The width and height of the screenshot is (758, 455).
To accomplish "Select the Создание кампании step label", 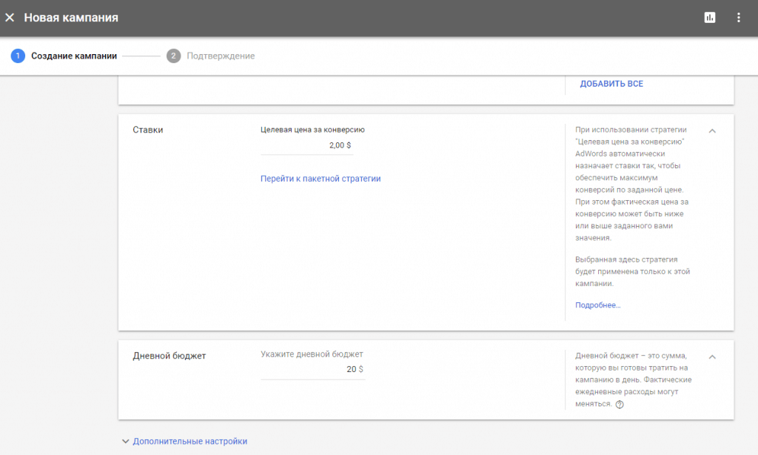I will click(x=73, y=56).
